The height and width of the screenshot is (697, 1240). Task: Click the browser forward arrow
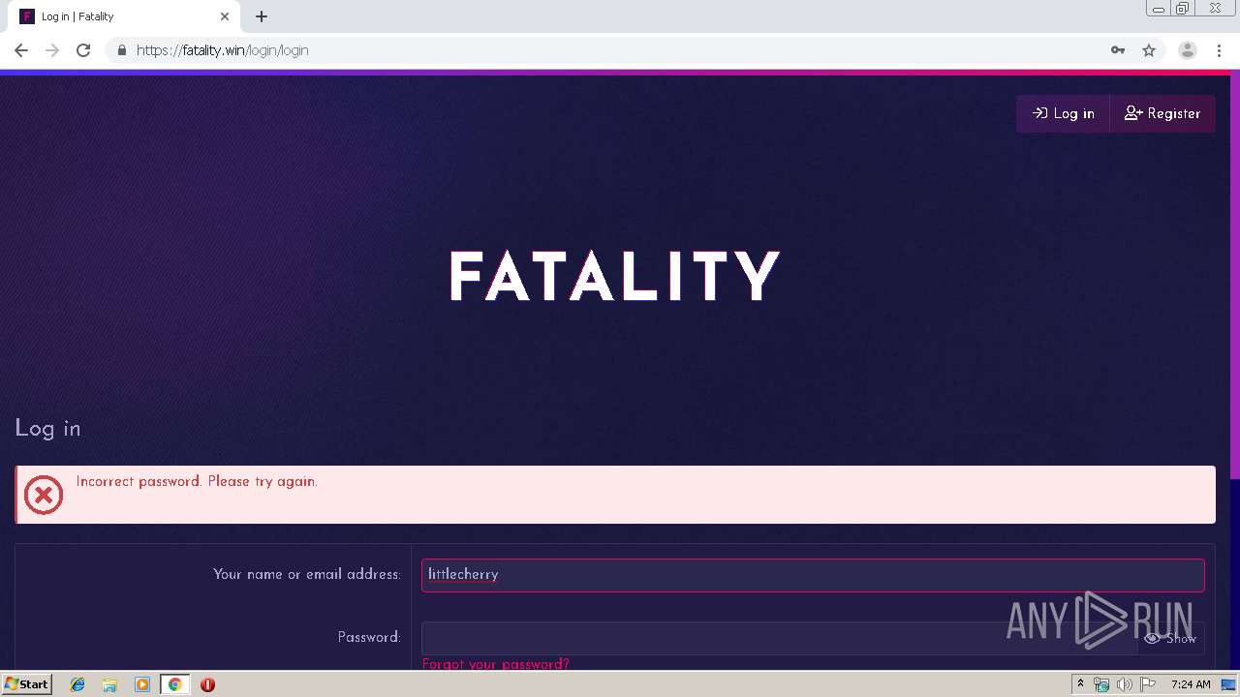(x=52, y=50)
